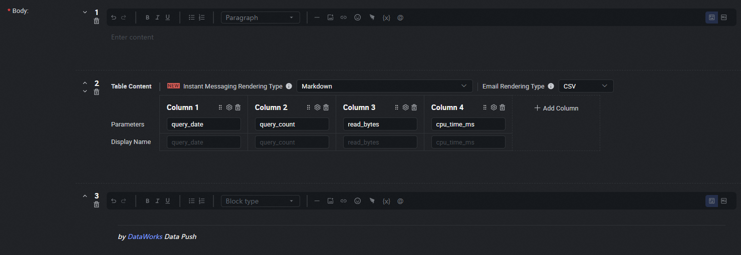The image size is (741, 255).
Task: Switch block 1 to Markdown mode
Action: tap(723, 17)
